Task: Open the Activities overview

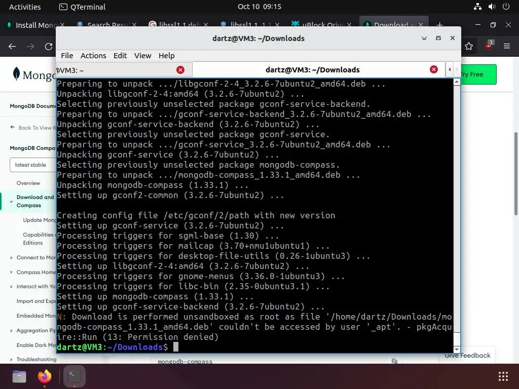Action: tap(25, 7)
